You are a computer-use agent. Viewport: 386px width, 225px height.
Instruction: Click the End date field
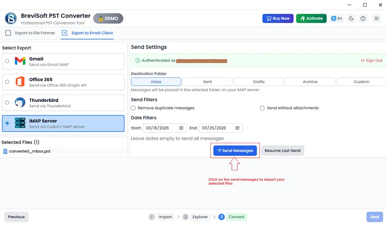(221, 128)
